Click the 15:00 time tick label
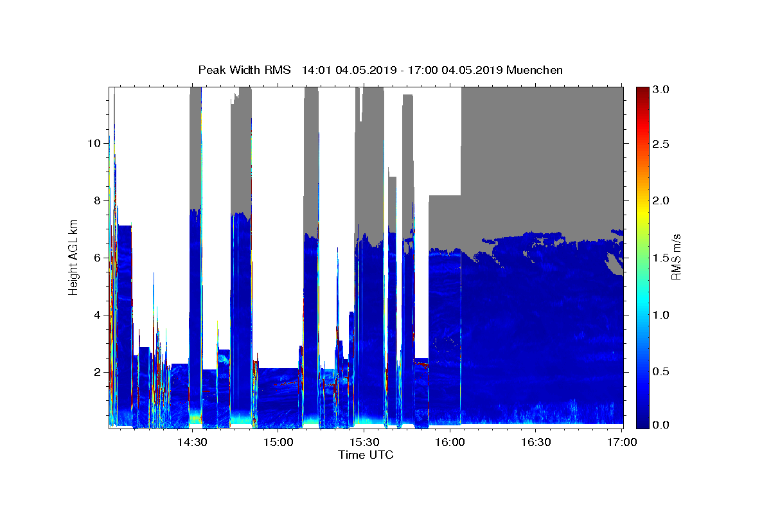Screen dimensions: 771x514 [278, 442]
